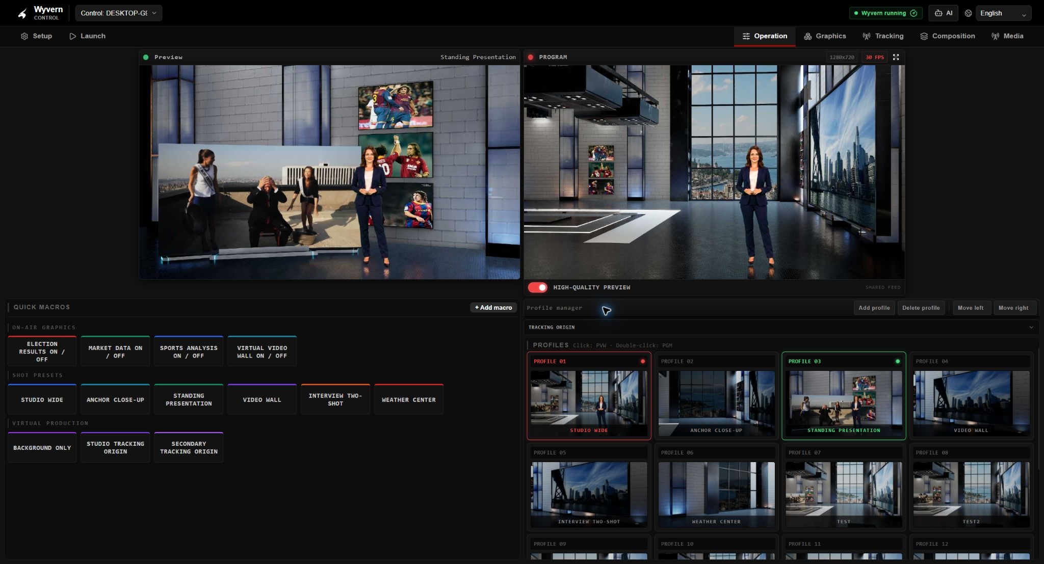Click the profiles panel vertical scrollbar
Image resolution: width=1044 pixels, height=564 pixels.
click(x=1038, y=409)
